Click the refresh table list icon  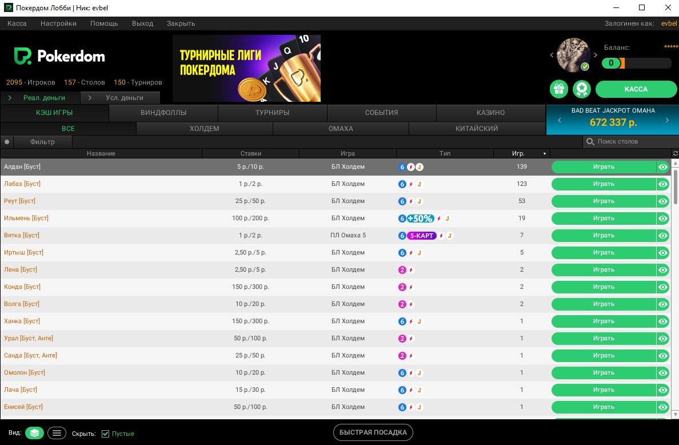click(675, 153)
